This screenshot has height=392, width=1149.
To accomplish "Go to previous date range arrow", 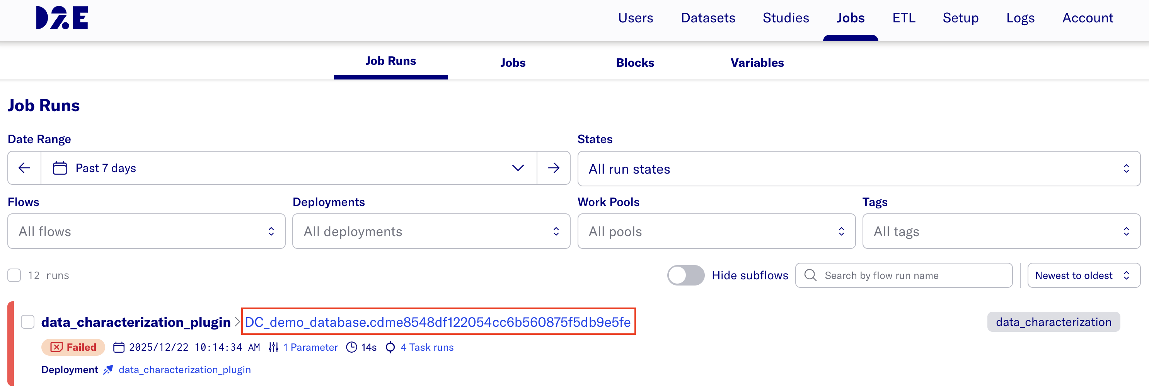I will coord(24,168).
